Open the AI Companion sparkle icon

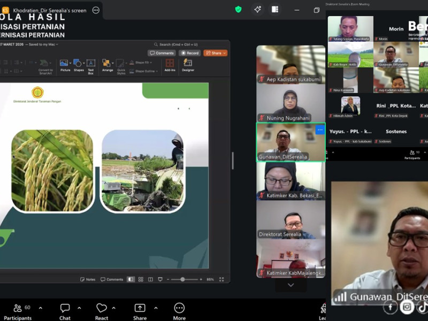[257, 9]
